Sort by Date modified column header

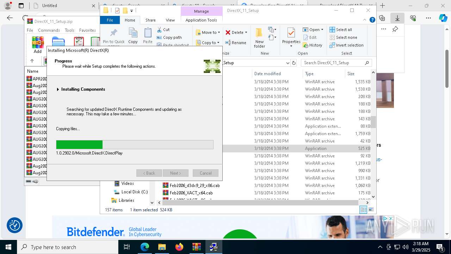[x=277, y=74]
